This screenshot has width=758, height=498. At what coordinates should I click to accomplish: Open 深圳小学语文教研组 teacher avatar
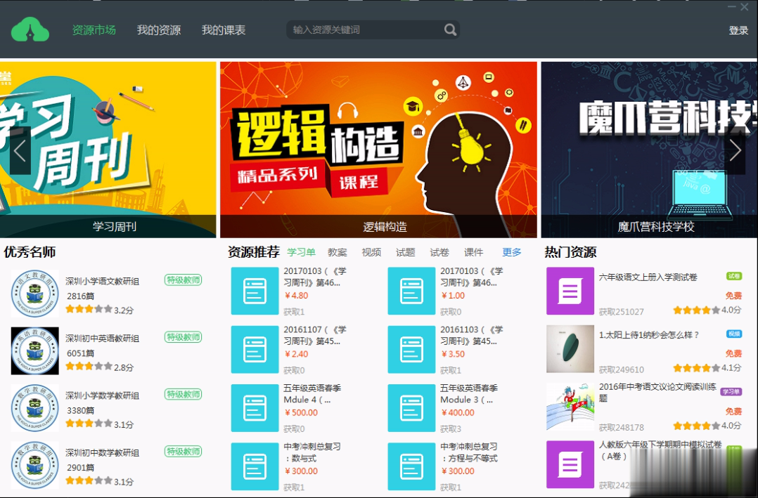coord(34,294)
